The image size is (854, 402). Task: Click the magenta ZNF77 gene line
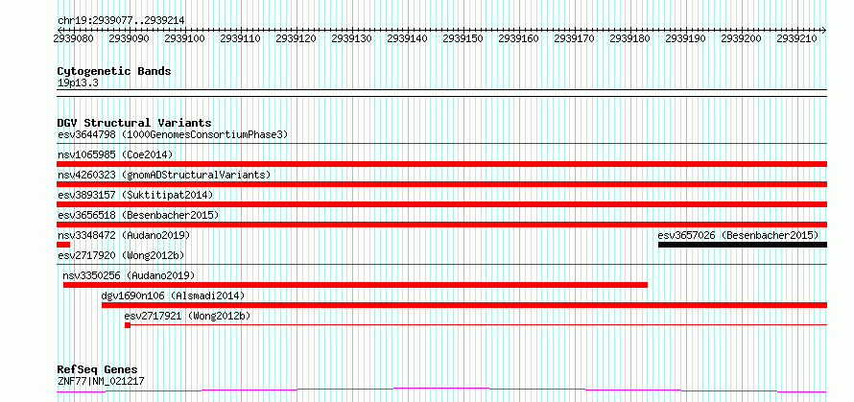click(x=441, y=390)
